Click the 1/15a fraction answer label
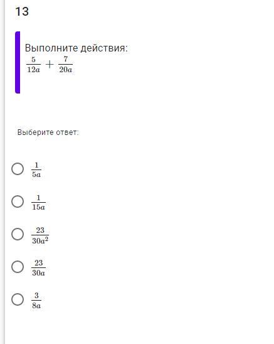 coord(38,202)
